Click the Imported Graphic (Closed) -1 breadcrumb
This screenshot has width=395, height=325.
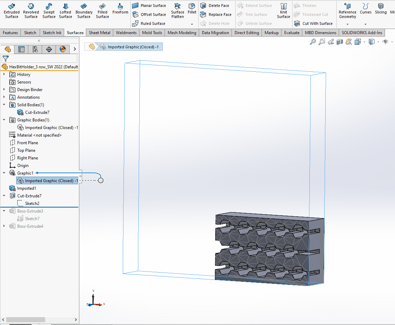[129, 47]
